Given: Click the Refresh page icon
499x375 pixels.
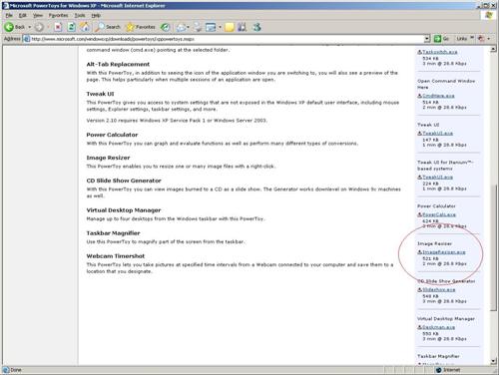Looking at the screenshot, I should (x=71, y=27).
